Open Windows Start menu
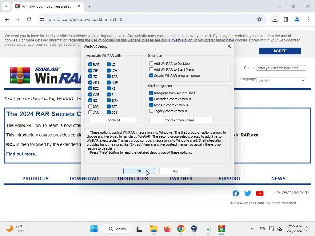 94,229
